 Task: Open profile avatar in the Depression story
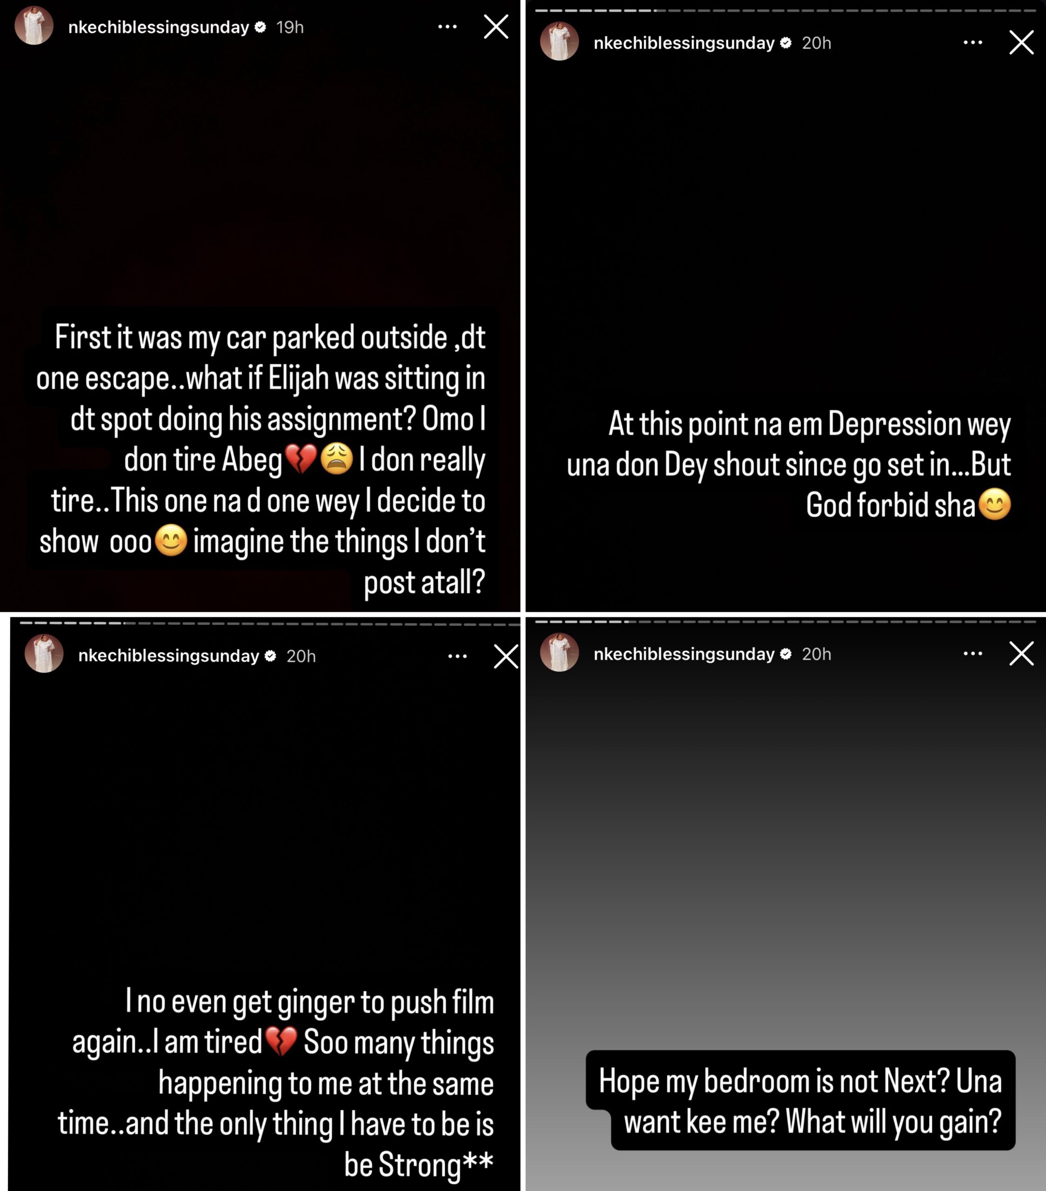coord(559,41)
